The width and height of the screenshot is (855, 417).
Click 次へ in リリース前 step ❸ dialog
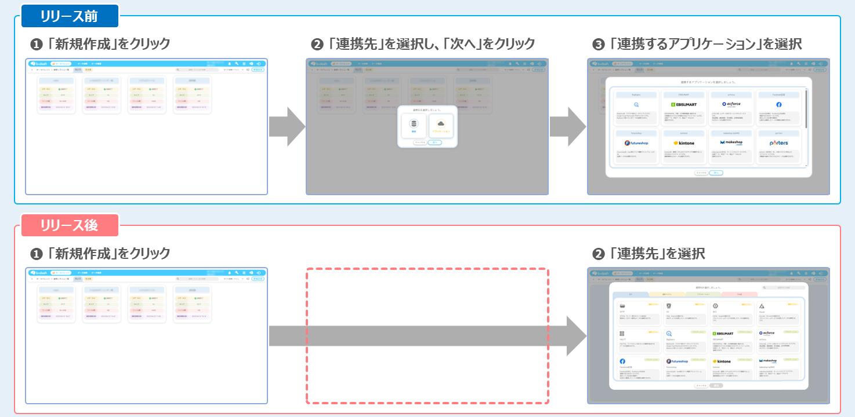coord(716,173)
